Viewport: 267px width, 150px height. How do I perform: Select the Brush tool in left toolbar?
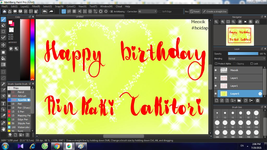point(3,19)
